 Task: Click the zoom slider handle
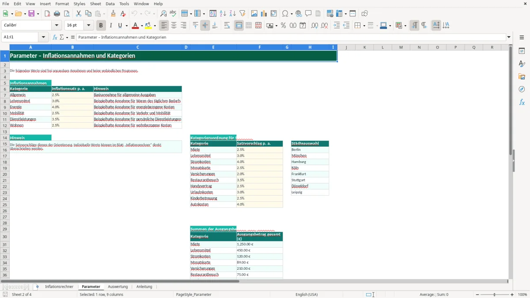pyautogui.click(x=495, y=294)
